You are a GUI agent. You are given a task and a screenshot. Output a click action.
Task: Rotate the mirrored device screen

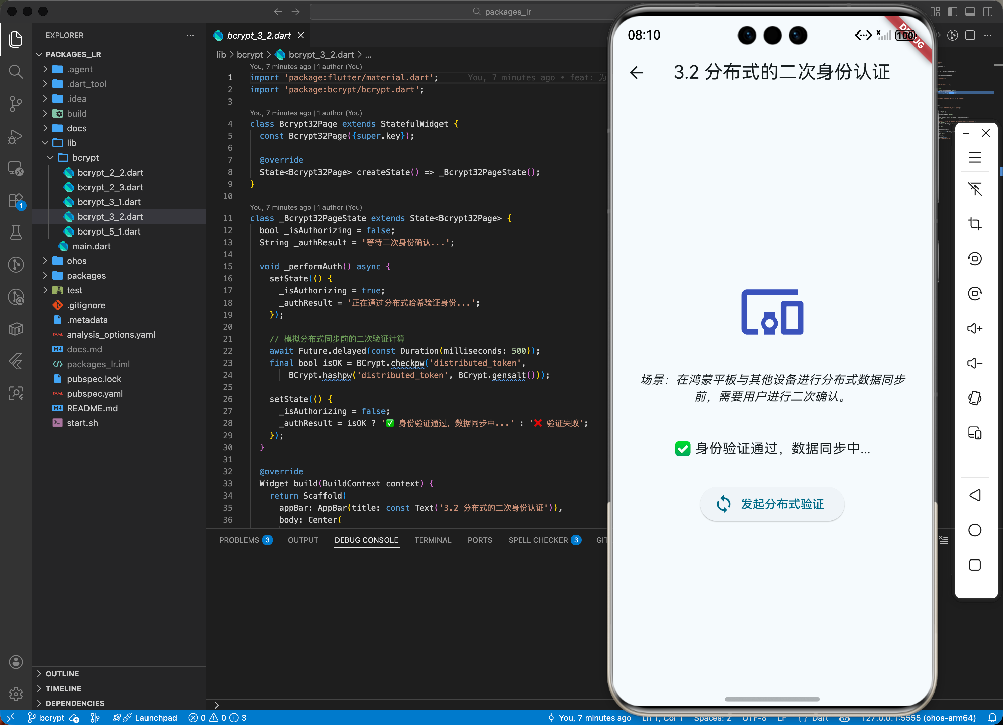click(x=975, y=259)
